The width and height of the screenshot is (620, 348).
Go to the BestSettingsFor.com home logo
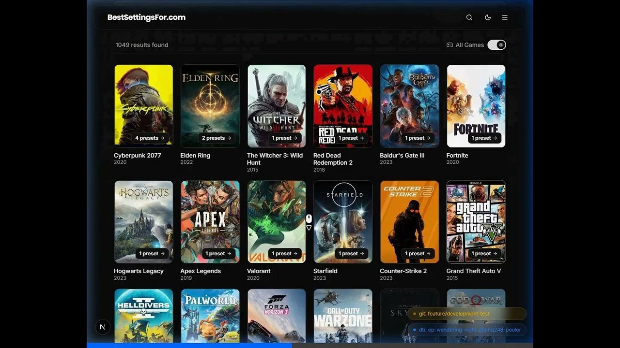click(146, 17)
